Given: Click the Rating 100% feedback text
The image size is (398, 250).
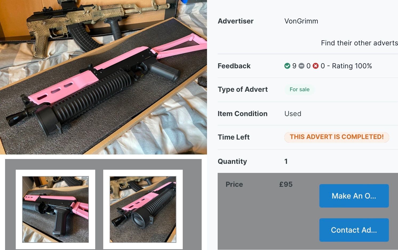Looking at the screenshot, I should click(x=352, y=66).
